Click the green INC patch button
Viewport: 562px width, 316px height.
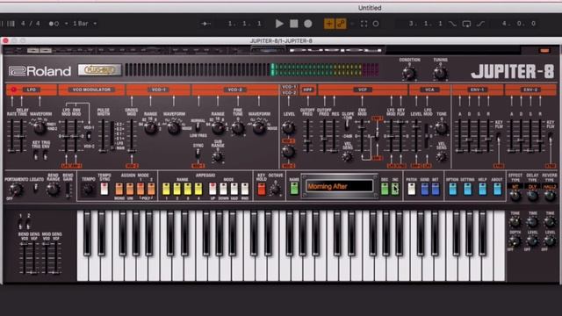click(x=395, y=189)
